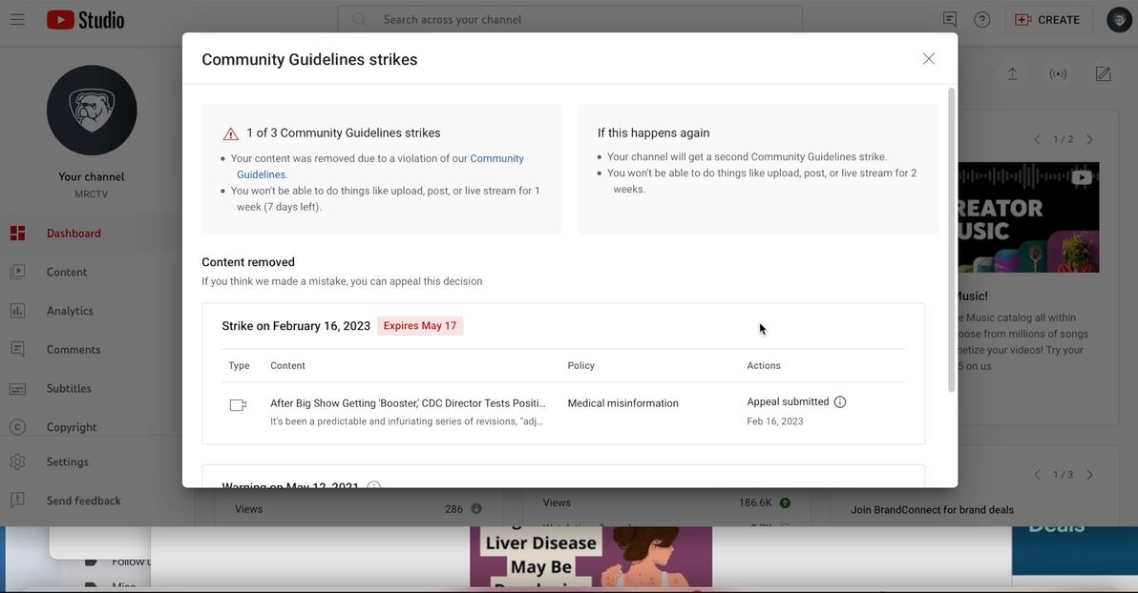The image size is (1138, 593).
Task: Go to next card with 1/2 arrow
Action: click(1089, 139)
